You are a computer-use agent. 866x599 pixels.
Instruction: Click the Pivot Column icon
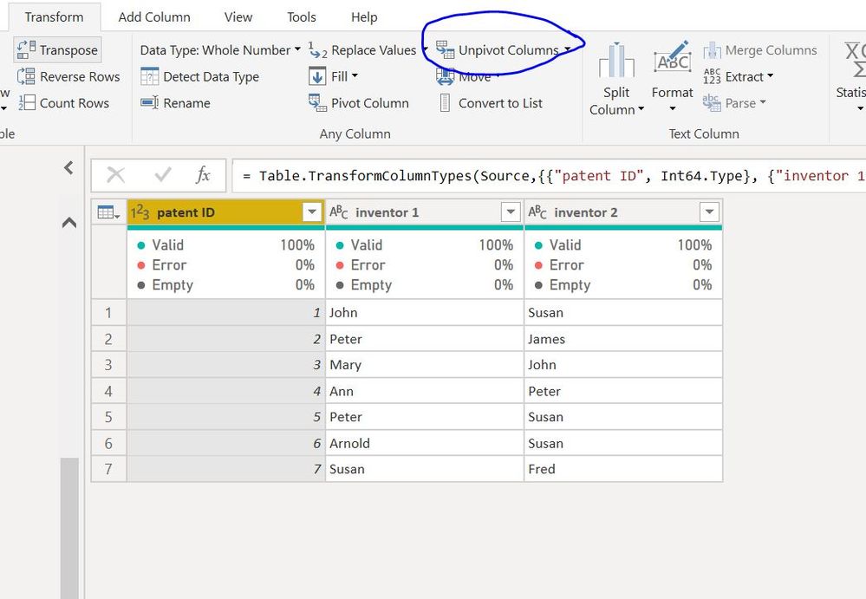[x=317, y=102]
